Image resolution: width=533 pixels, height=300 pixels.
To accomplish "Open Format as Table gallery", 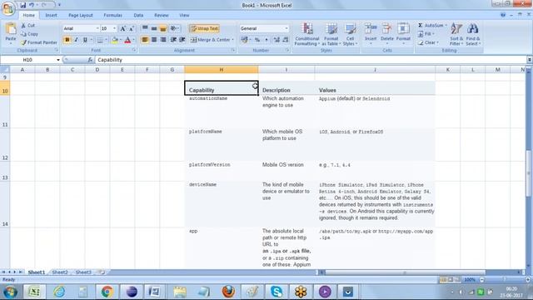I will (x=331, y=34).
